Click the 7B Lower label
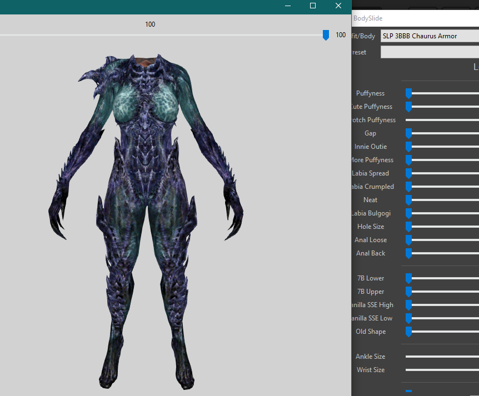 click(371, 278)
